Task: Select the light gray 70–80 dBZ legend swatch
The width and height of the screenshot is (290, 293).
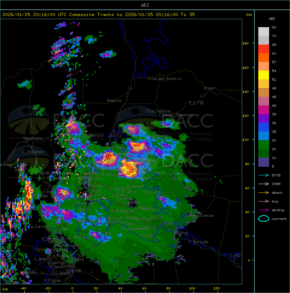Action: 264,32
